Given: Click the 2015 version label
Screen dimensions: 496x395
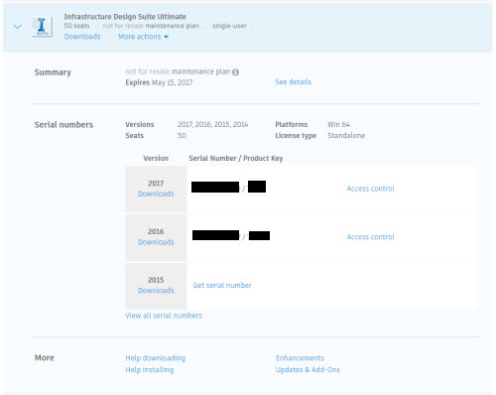Looking at the screenshot, I should click(x=156, y=280).
